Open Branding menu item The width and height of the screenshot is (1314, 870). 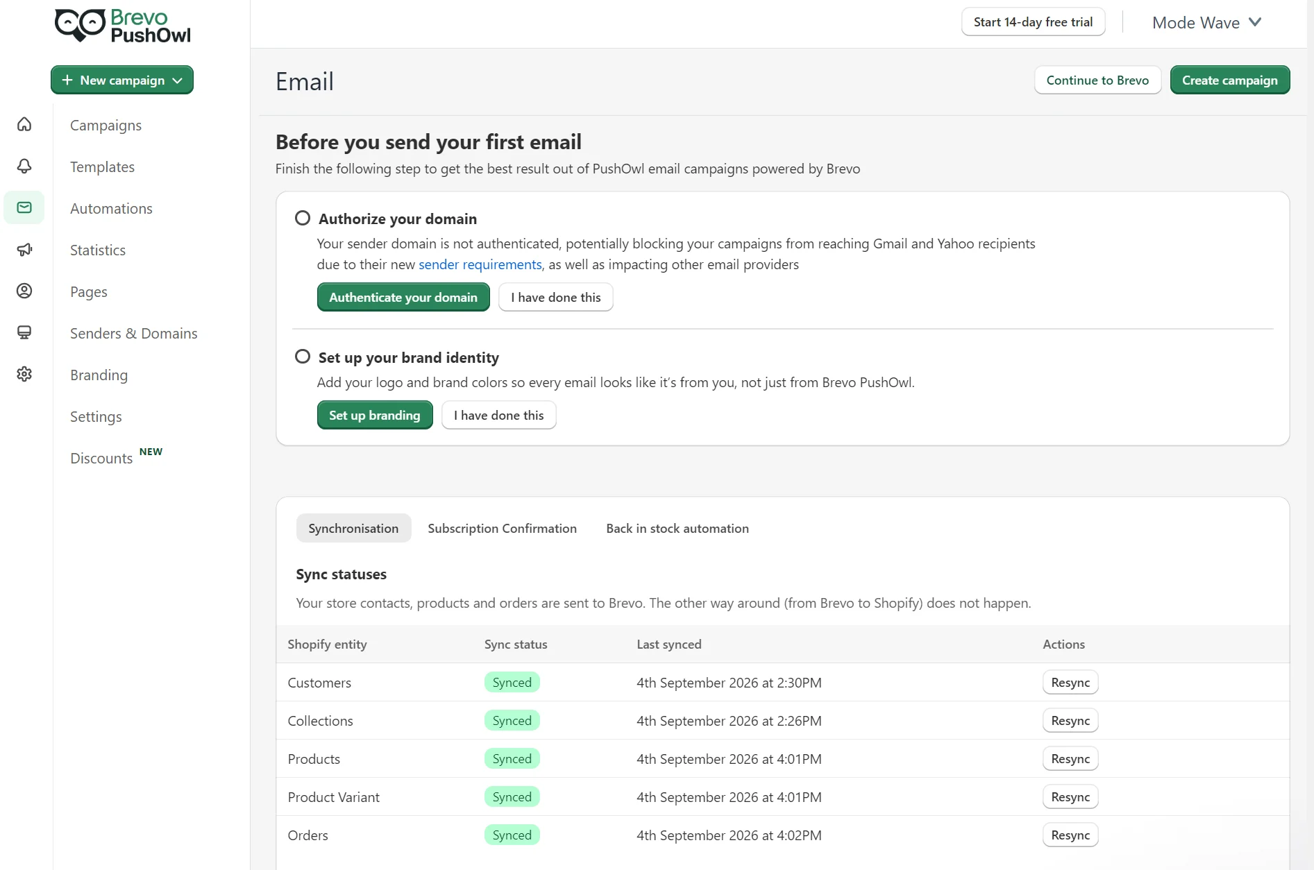[x=99, y=375]
